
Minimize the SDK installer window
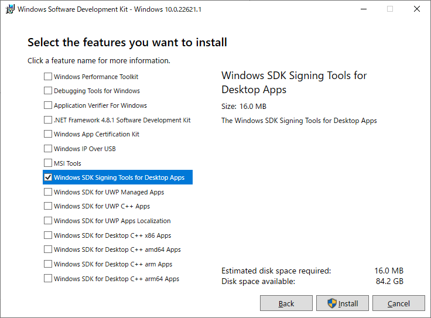click(364, 9)
